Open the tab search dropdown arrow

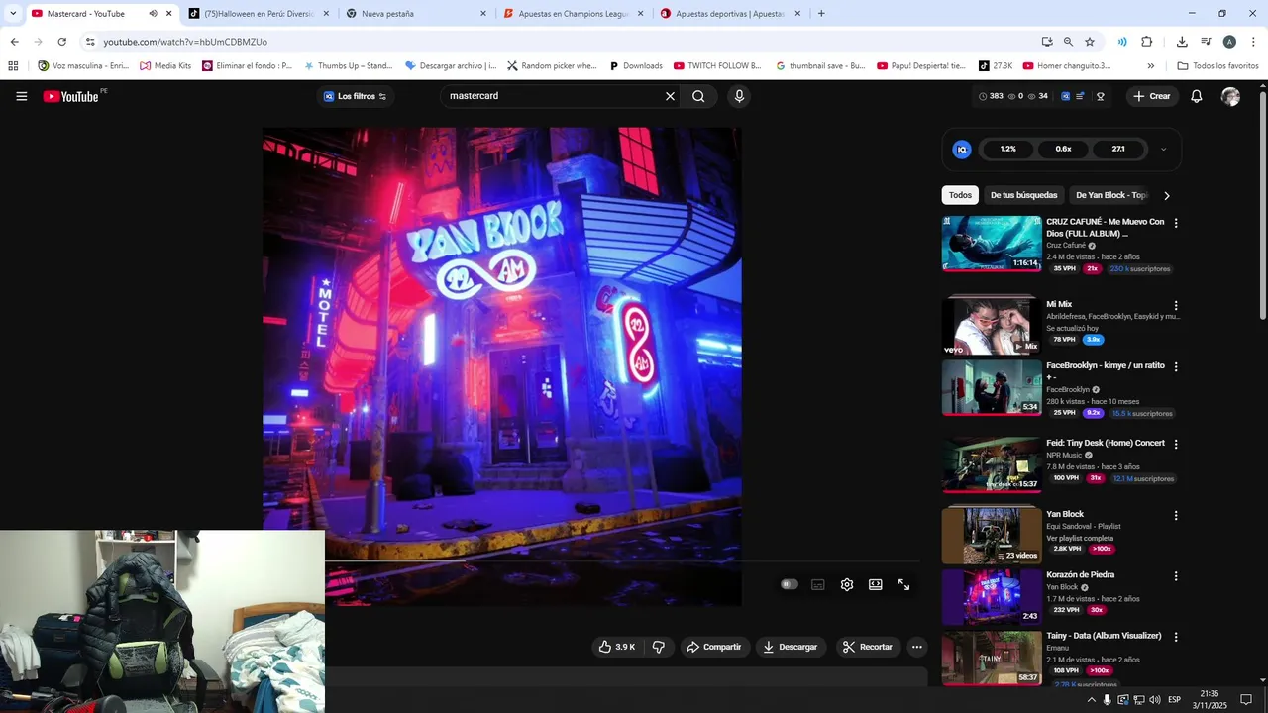click(13, 14)
